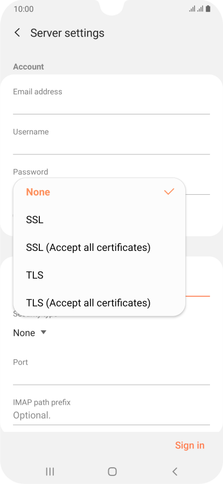The height and width of the screenshot is (484, 223).
Task: Choose SSL from the security list
Action: tap(99, 220)
